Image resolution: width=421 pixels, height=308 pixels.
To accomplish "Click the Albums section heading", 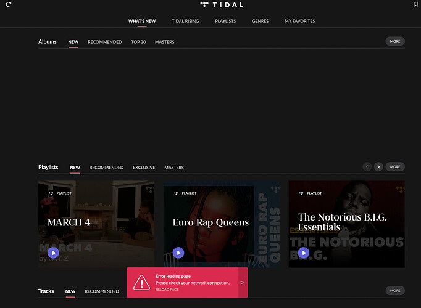I will (48, 41).
